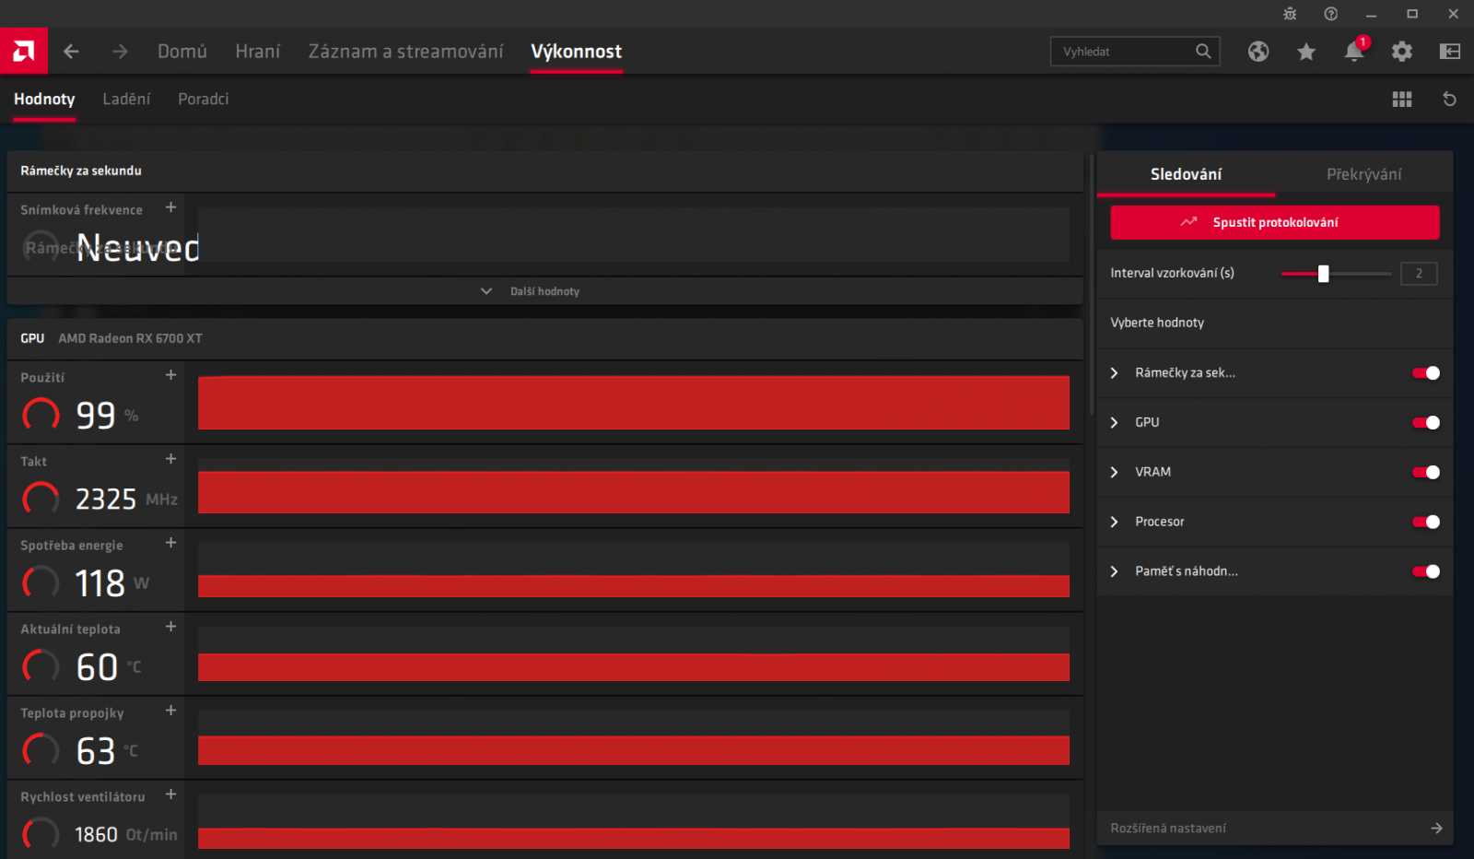The image size is (1474, 859).
Task: Click plus icon next to Aktuální teplota
Action: (x=170, y=627)
